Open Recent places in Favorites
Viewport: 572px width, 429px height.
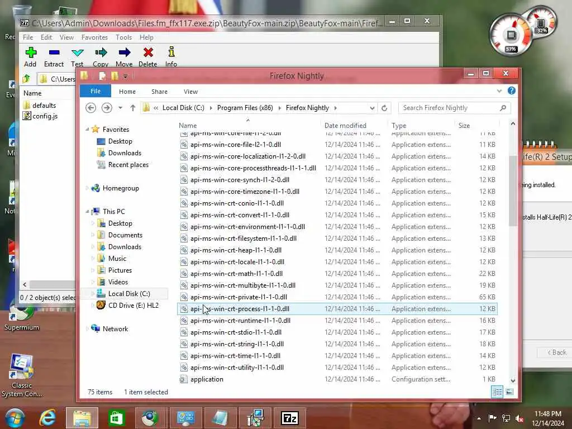click(128, 165)
